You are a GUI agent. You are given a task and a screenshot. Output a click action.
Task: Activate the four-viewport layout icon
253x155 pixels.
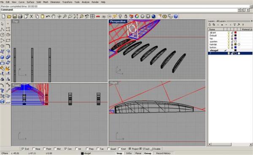point(92,16)
